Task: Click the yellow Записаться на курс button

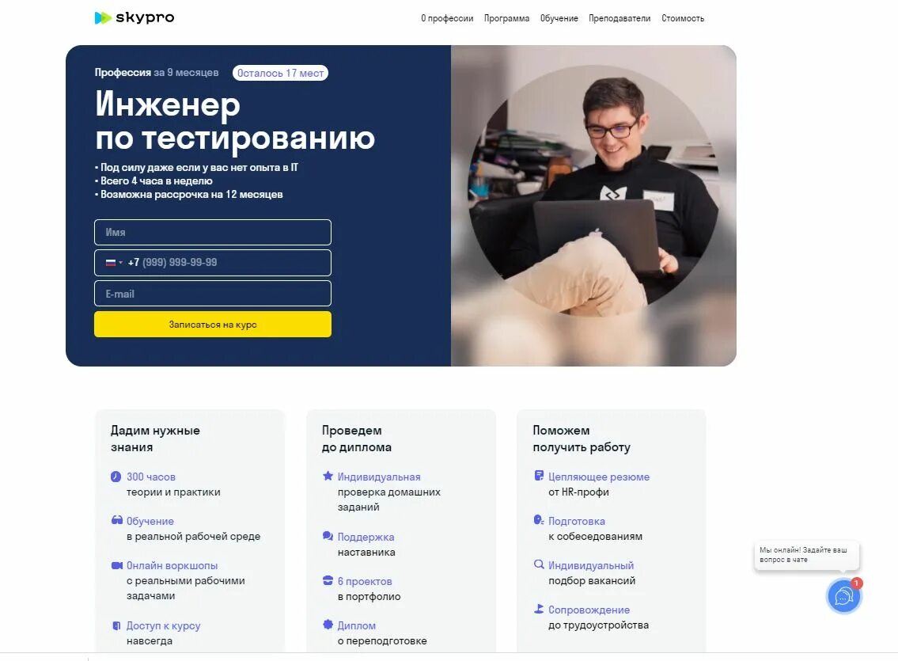Action: pyautogui.click(x=213, y=325)
